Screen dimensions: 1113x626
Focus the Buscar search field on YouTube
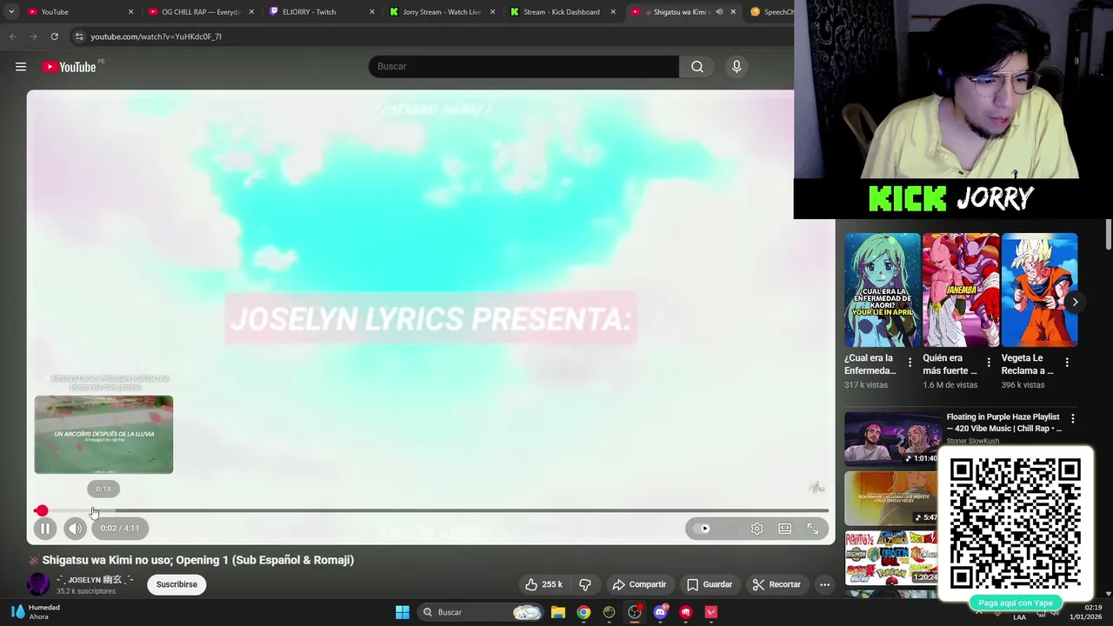[523, 67]
